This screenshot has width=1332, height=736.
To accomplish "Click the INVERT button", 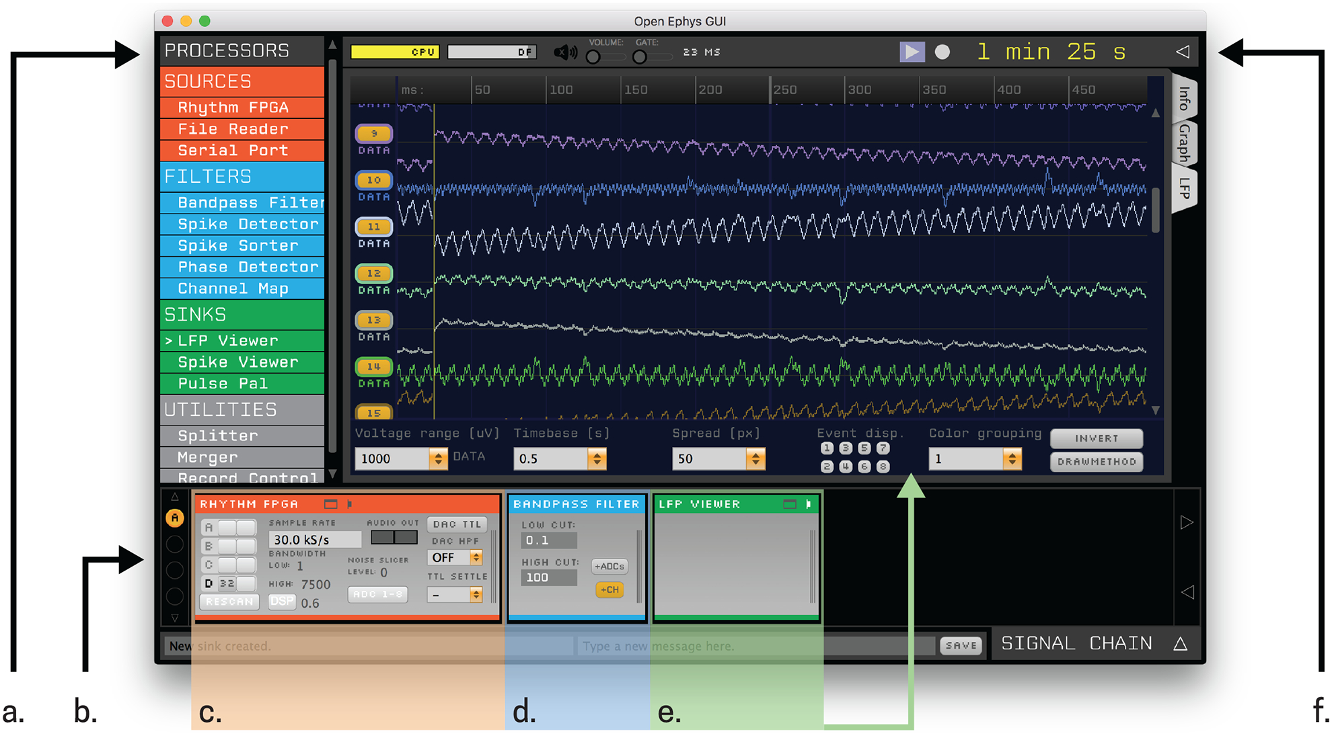I will pos(1097,438).
